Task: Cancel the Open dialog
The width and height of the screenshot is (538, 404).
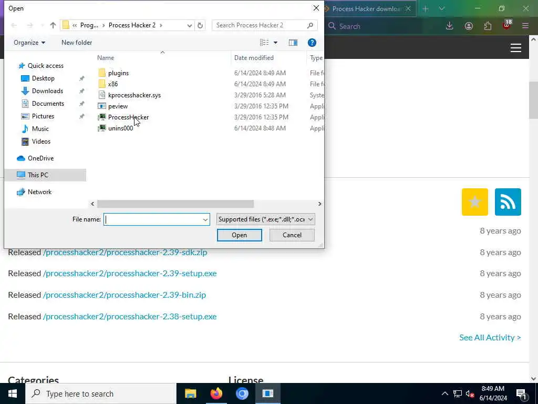Action: [292, 235]
